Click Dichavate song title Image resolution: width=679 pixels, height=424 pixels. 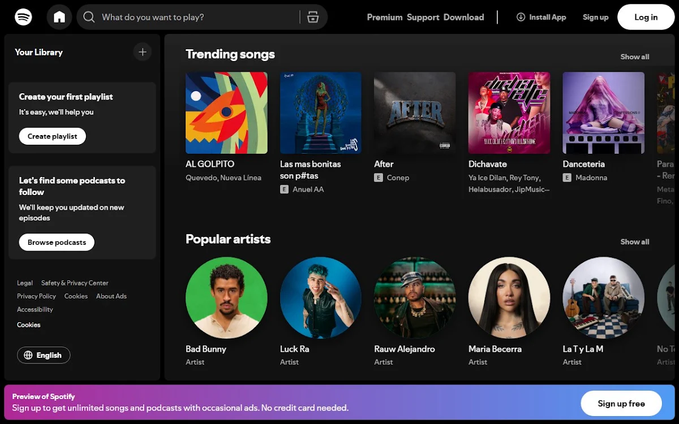pyautogui.click(x=488, y=164)
